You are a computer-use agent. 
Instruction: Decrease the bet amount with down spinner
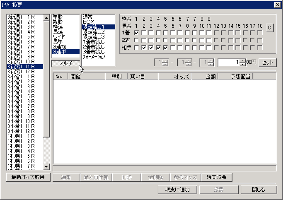[x=243, y=65]
